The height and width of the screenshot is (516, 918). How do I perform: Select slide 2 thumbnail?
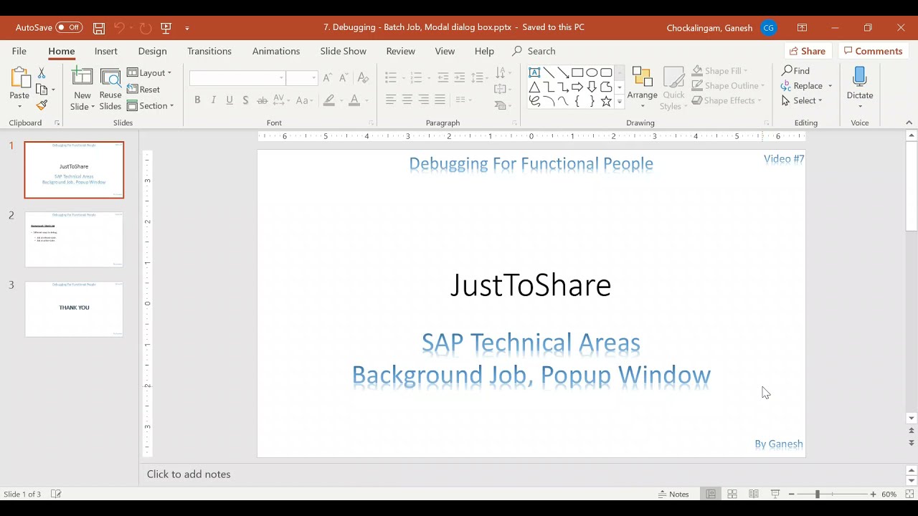tap(74, 239)
